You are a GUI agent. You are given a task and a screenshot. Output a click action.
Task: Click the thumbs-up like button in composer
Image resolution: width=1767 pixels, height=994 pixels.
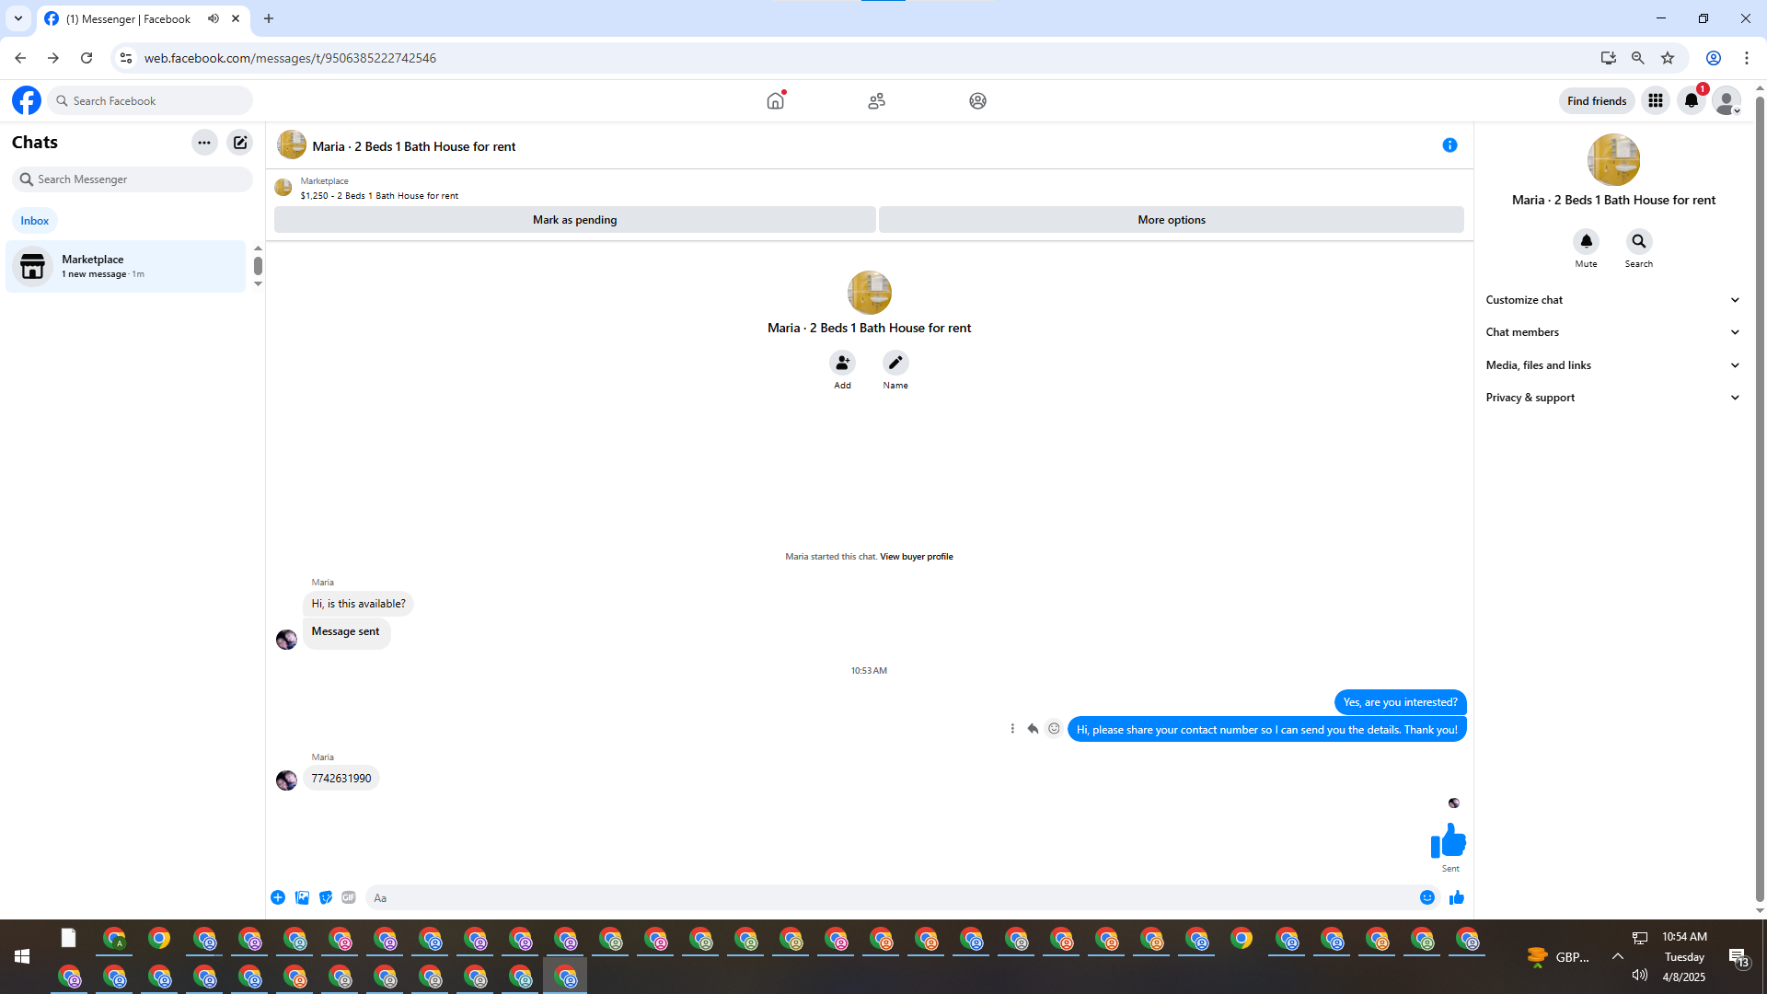pyautogui.click(x=1456, y=897)
